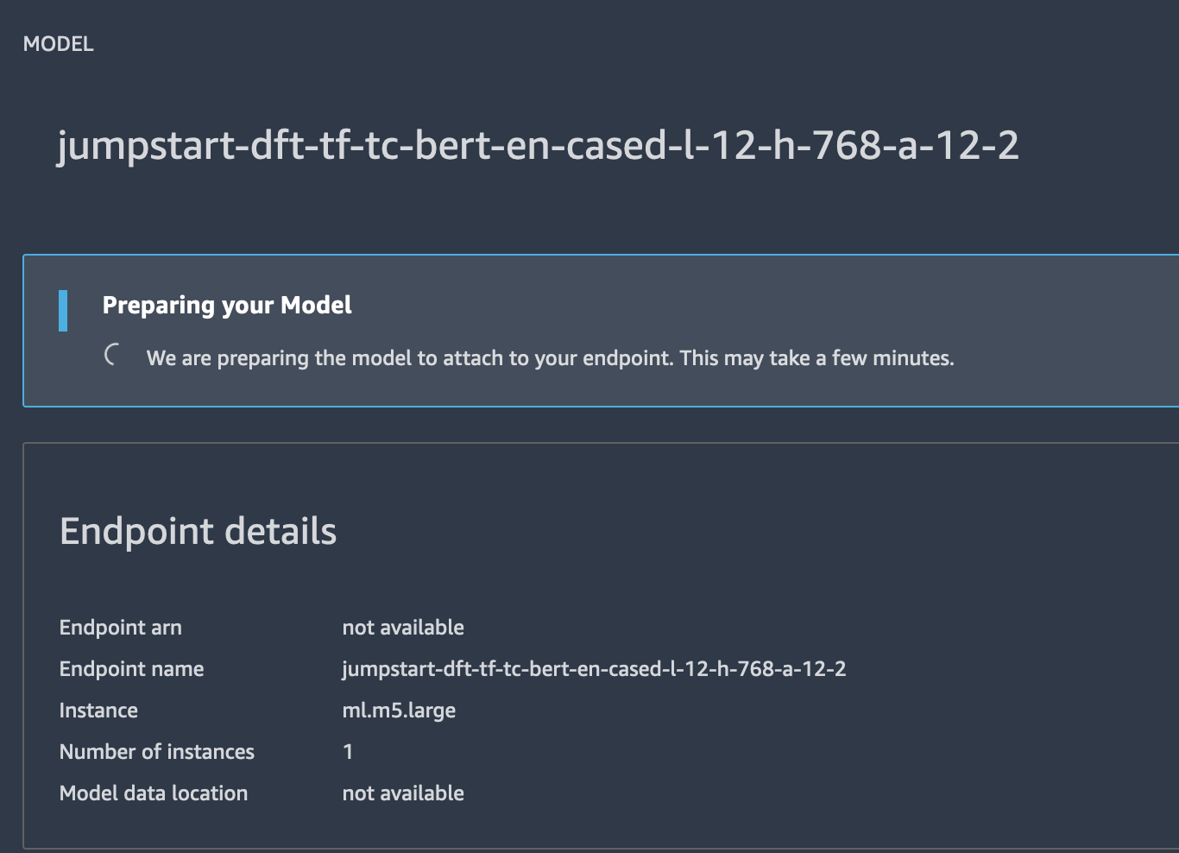The width and height of the screenshot is (1179, 853).
Task: Click the Endpoint arn 'not available' value
Action: coord(402,628)
